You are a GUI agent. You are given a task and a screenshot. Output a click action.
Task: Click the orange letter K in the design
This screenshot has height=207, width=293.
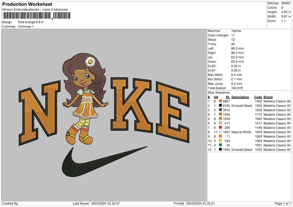[x=131, y=104]
